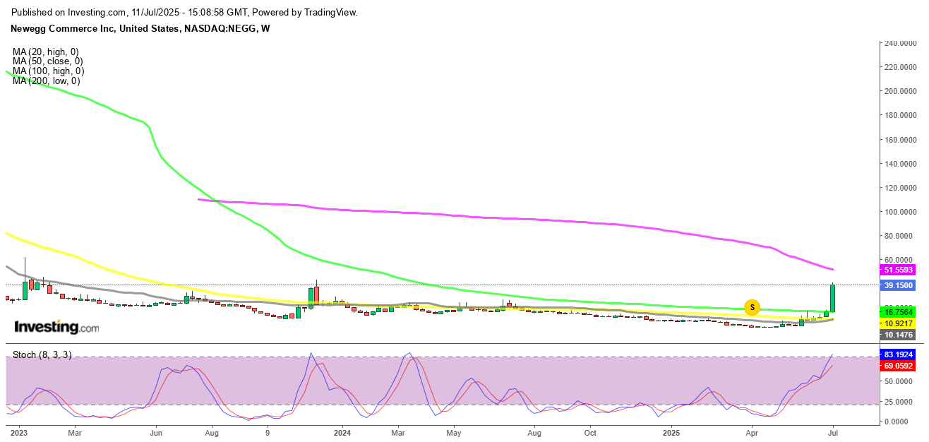929x442 pixels.
Task: Click the Investing.com logo watermark
Action: coord(56,328)
